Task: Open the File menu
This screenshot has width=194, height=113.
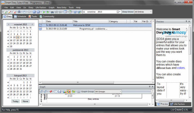Action: click(x=6, y=8)
